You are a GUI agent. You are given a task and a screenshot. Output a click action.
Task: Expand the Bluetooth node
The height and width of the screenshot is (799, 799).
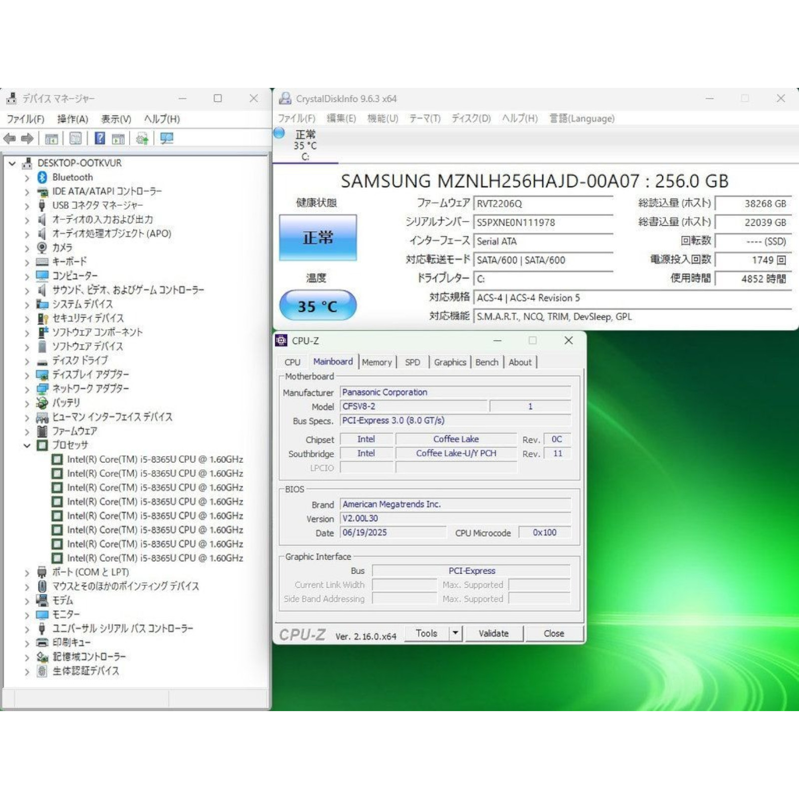click(x=27, y=177)
